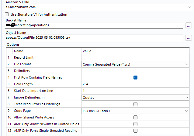Click the Record Limit value cell

point(135,57)
